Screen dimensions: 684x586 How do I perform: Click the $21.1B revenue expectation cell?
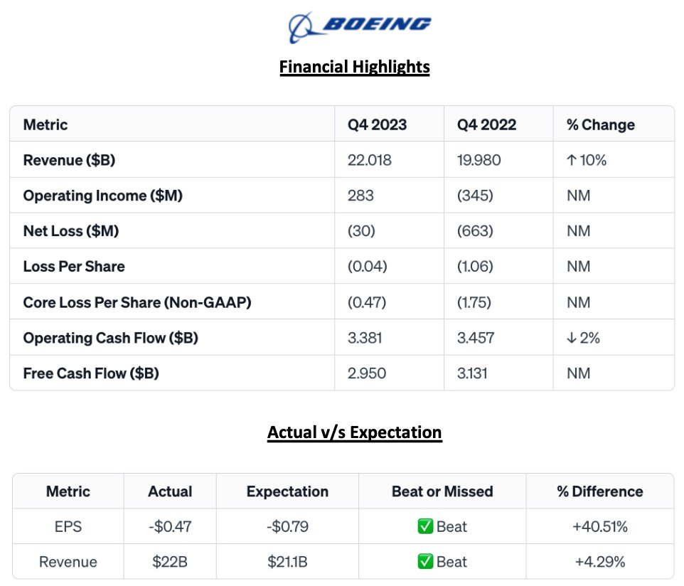click(287, 562)
